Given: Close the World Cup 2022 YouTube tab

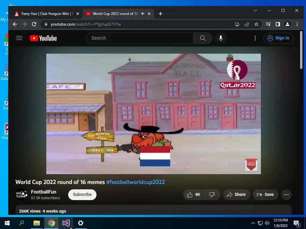Looking at the screenshot, I should pyautogui.click(x=149, y=14).
